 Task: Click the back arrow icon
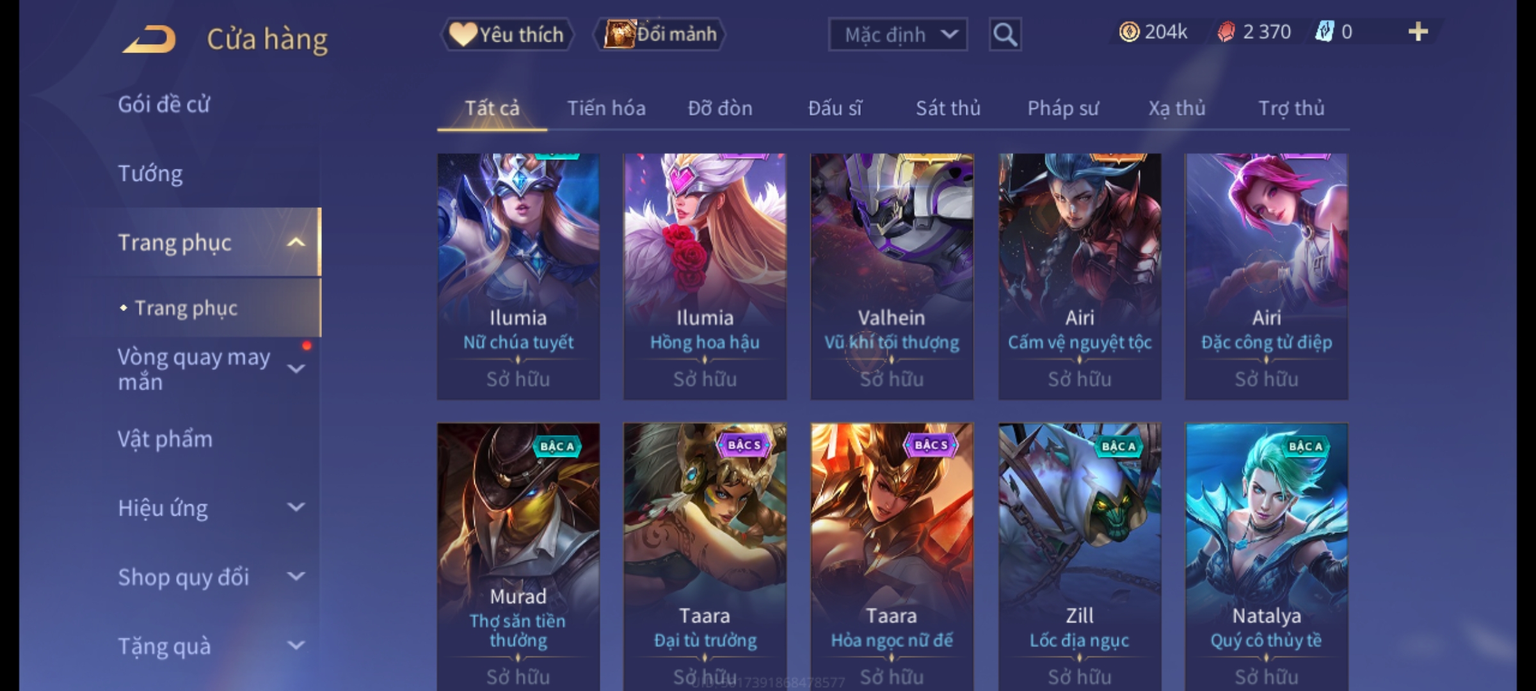(x=150, y=39)
